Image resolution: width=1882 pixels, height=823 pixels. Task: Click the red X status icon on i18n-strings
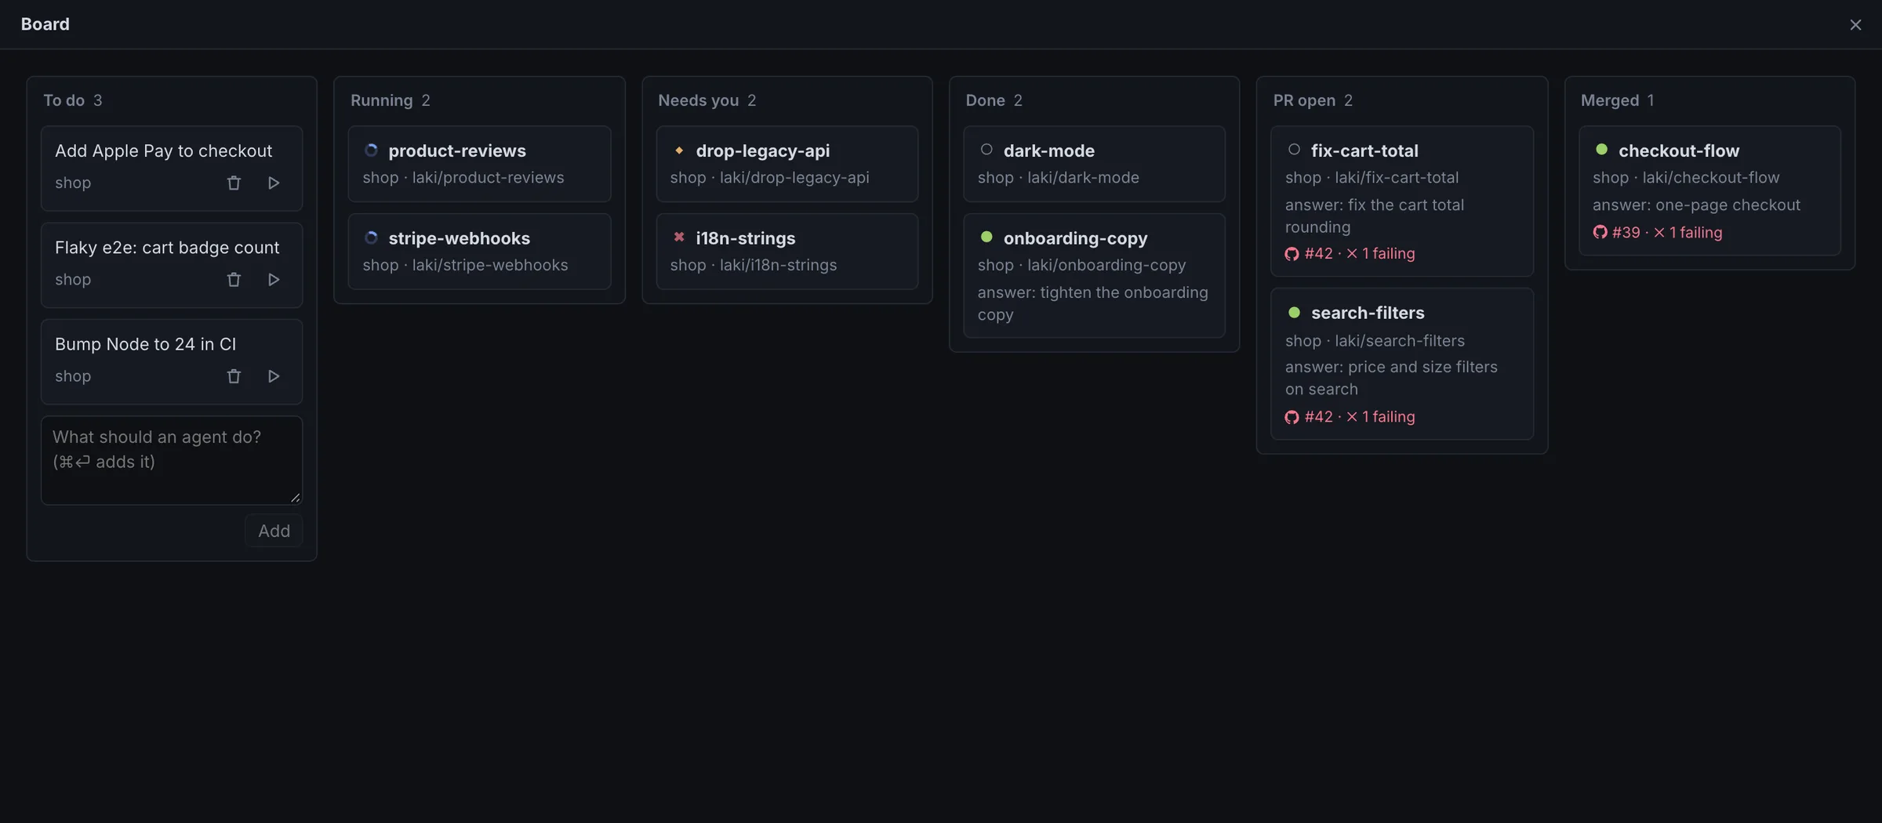tap(679, 237)
